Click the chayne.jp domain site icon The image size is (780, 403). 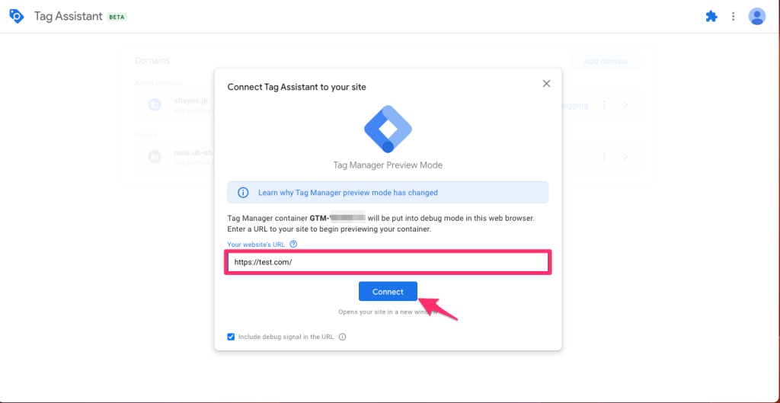click(155, 105)
